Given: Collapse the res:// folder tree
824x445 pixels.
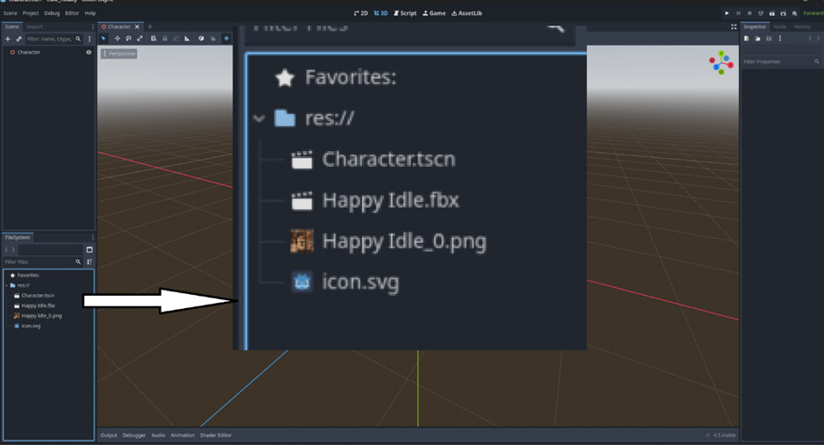Looking at the screenshot, I should click(7, 285).
